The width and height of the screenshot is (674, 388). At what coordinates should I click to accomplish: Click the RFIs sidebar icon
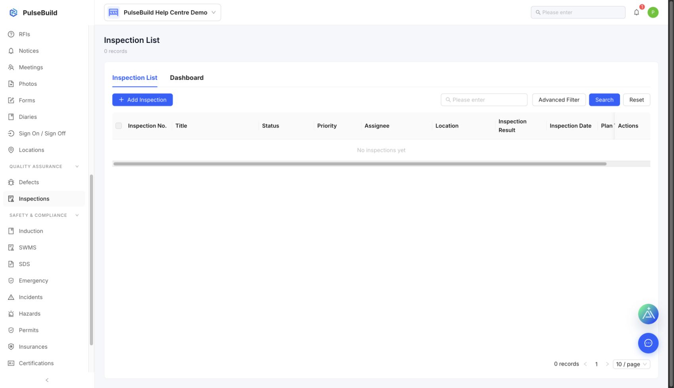tap(11, 34)
